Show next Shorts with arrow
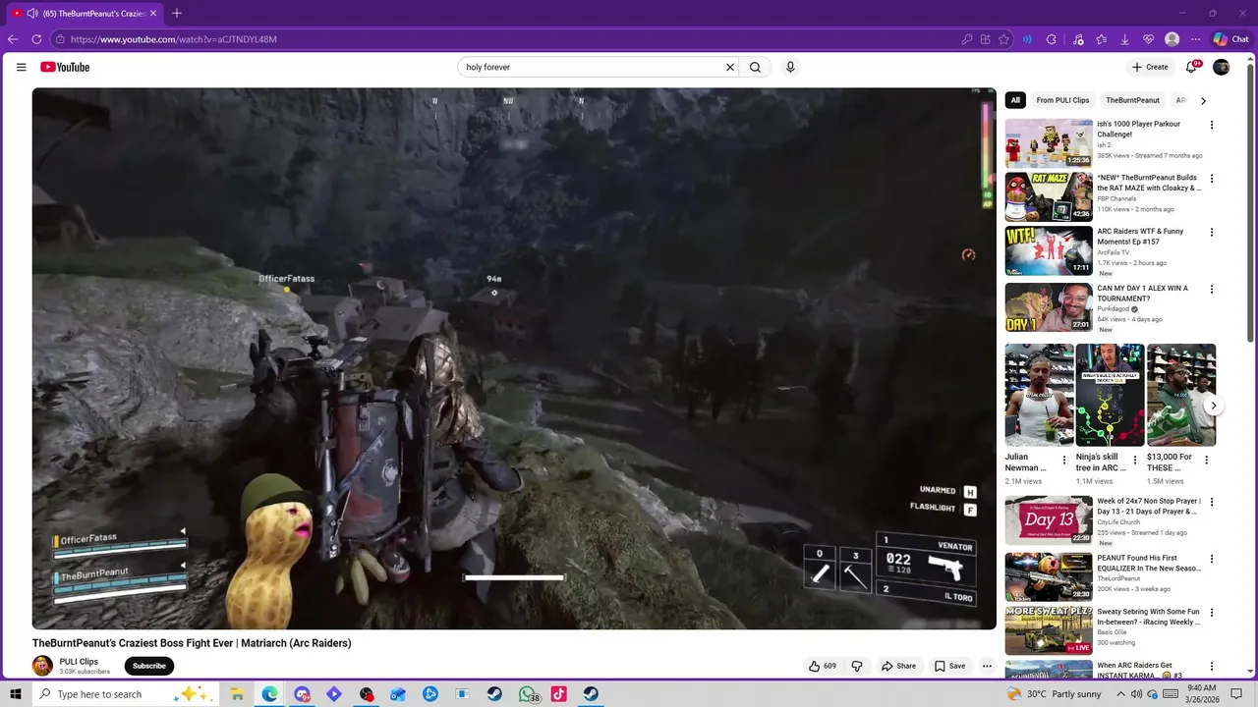Image resolution: width=1258 pixels, height=707 pixels. pyautogui.click(x=1214, y=406)
